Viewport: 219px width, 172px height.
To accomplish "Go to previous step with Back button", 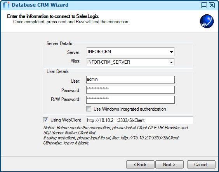I will pos(140,165).
